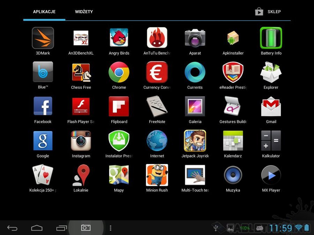
Task: Launch the Explorer file manager
Action: [x=271, y=72]
